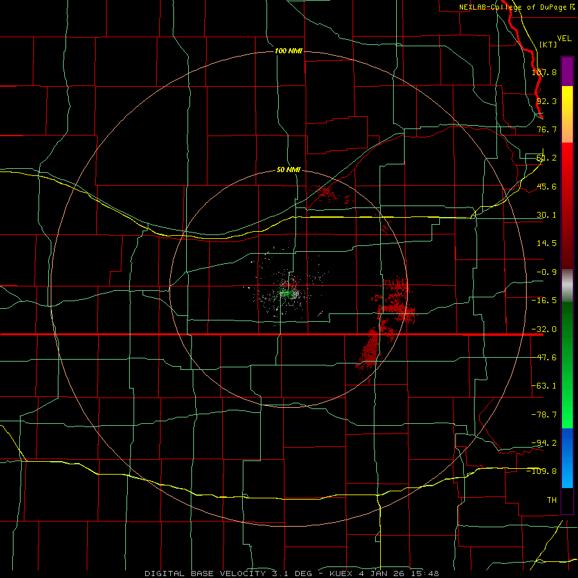This screenshot has width=578, height=578.
Task: Click the 50 NMI range ring label
Action: [x=288, y=170]
